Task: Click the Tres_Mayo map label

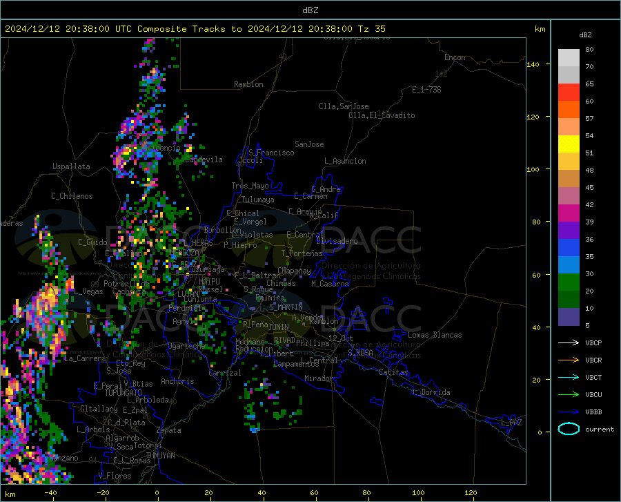Action: tap(250, 186)
